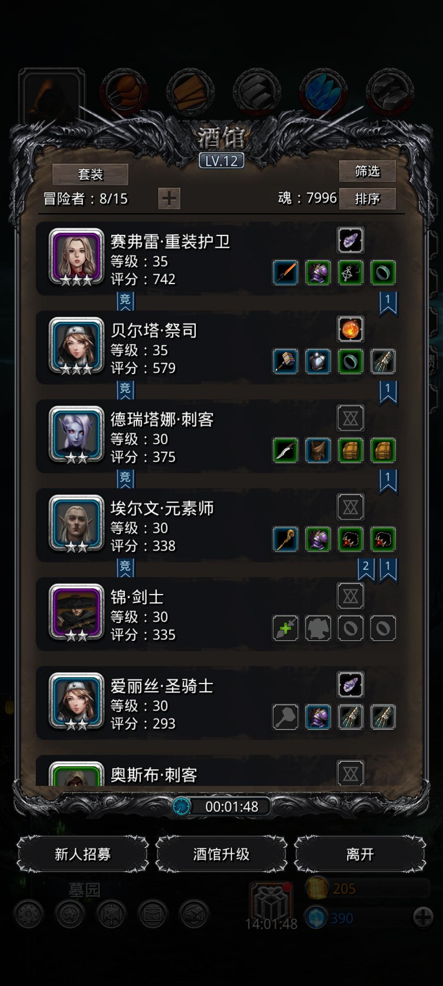Screen dimensions: 443x986
Task: Click the 酒馆升级 tavern upgrade button
Action: pos(221,854)
